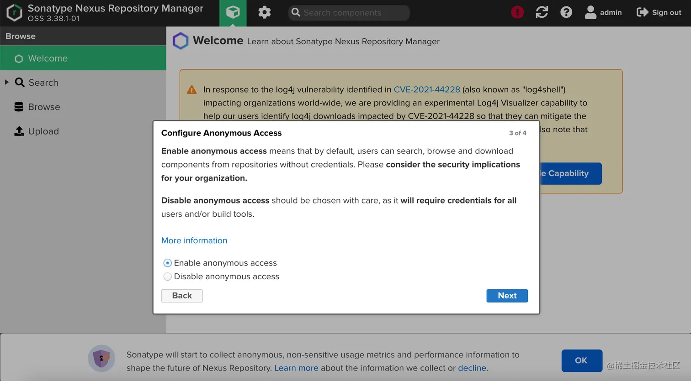Select Welcome in the Browse sidebar
Viewport: 691px width, 381px height.
[83, 58]
